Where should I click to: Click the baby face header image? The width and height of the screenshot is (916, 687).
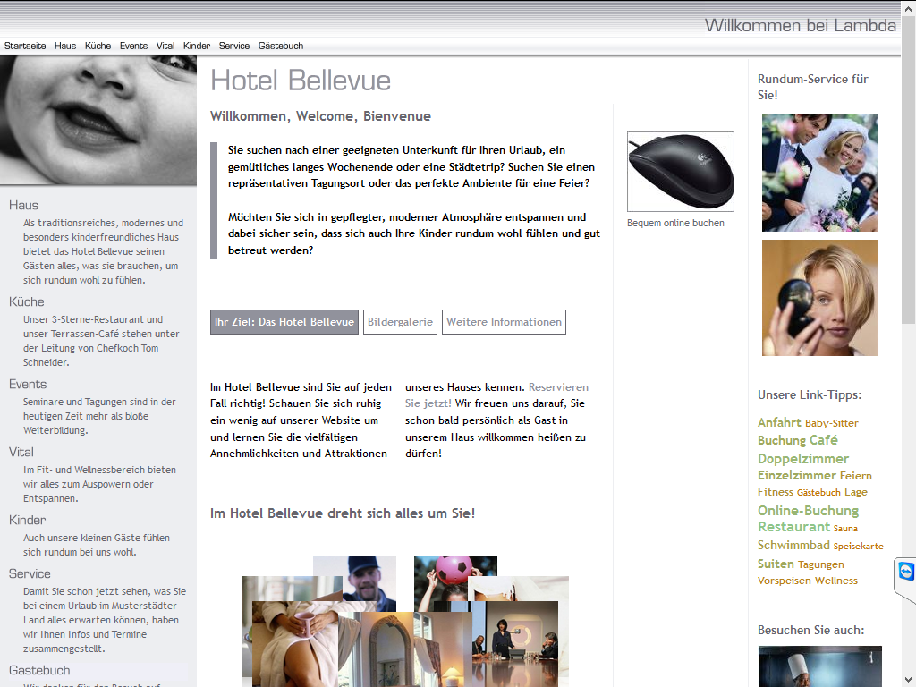98,121
